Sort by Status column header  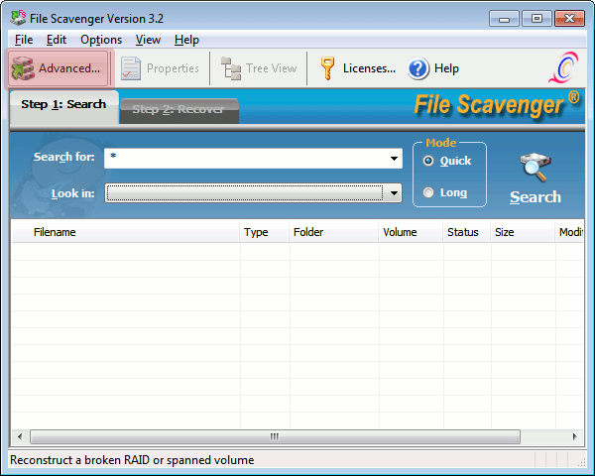tap(467, 232)
